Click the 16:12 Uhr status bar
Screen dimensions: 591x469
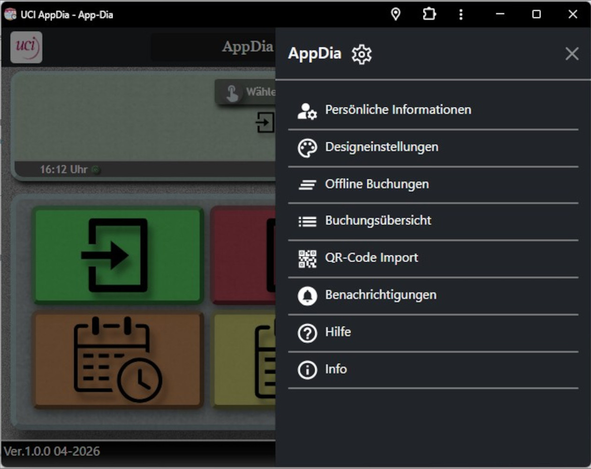pyautogui.click(x=141, y=169)
